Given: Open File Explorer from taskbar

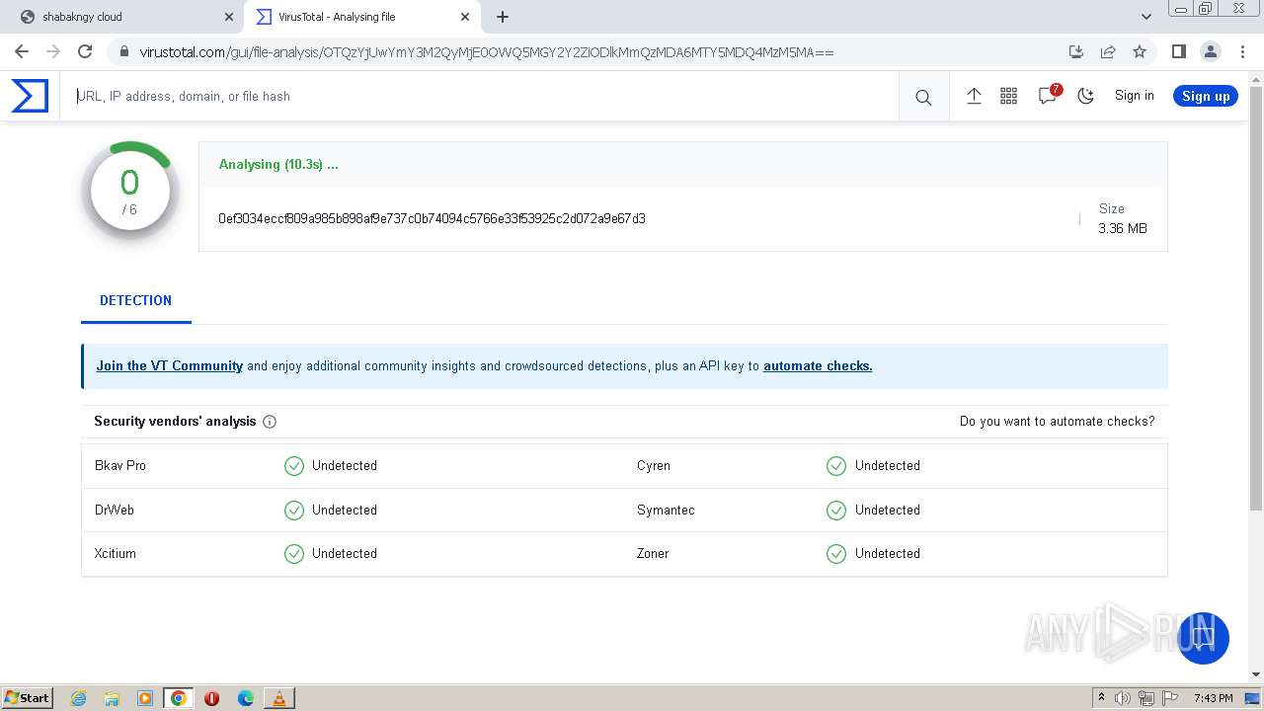Looking at the screenshot, I should (112, 698).
